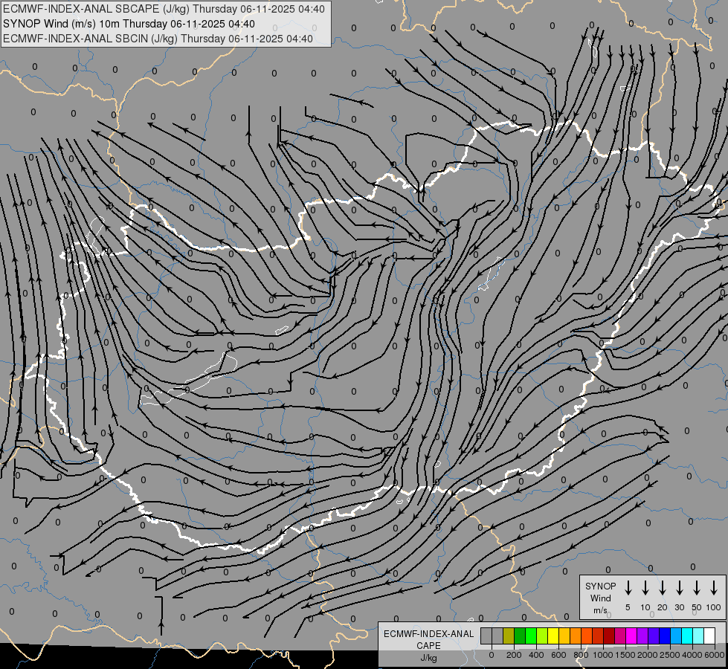728x669 pixels.
Task: Click the 'SYNOP' label in the wind legend
Action: (x=600, y=586)
